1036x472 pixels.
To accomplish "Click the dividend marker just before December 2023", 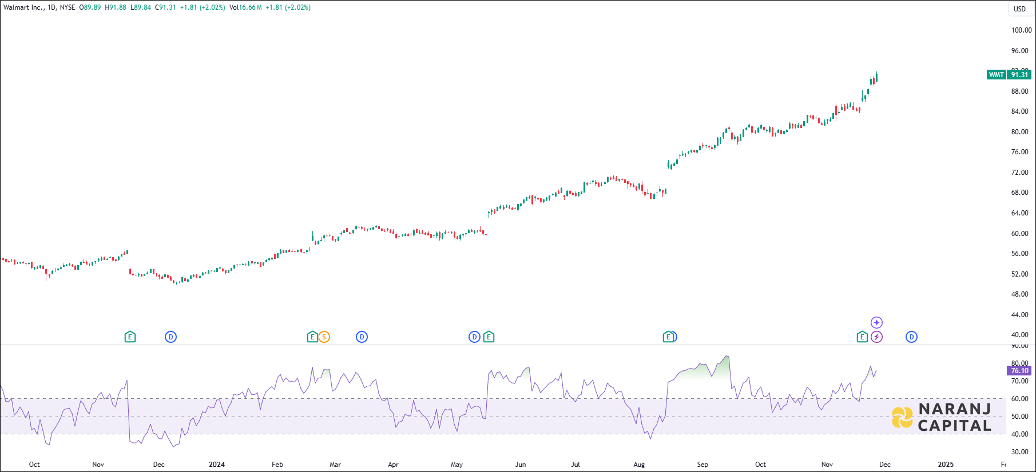I will 170,337.
